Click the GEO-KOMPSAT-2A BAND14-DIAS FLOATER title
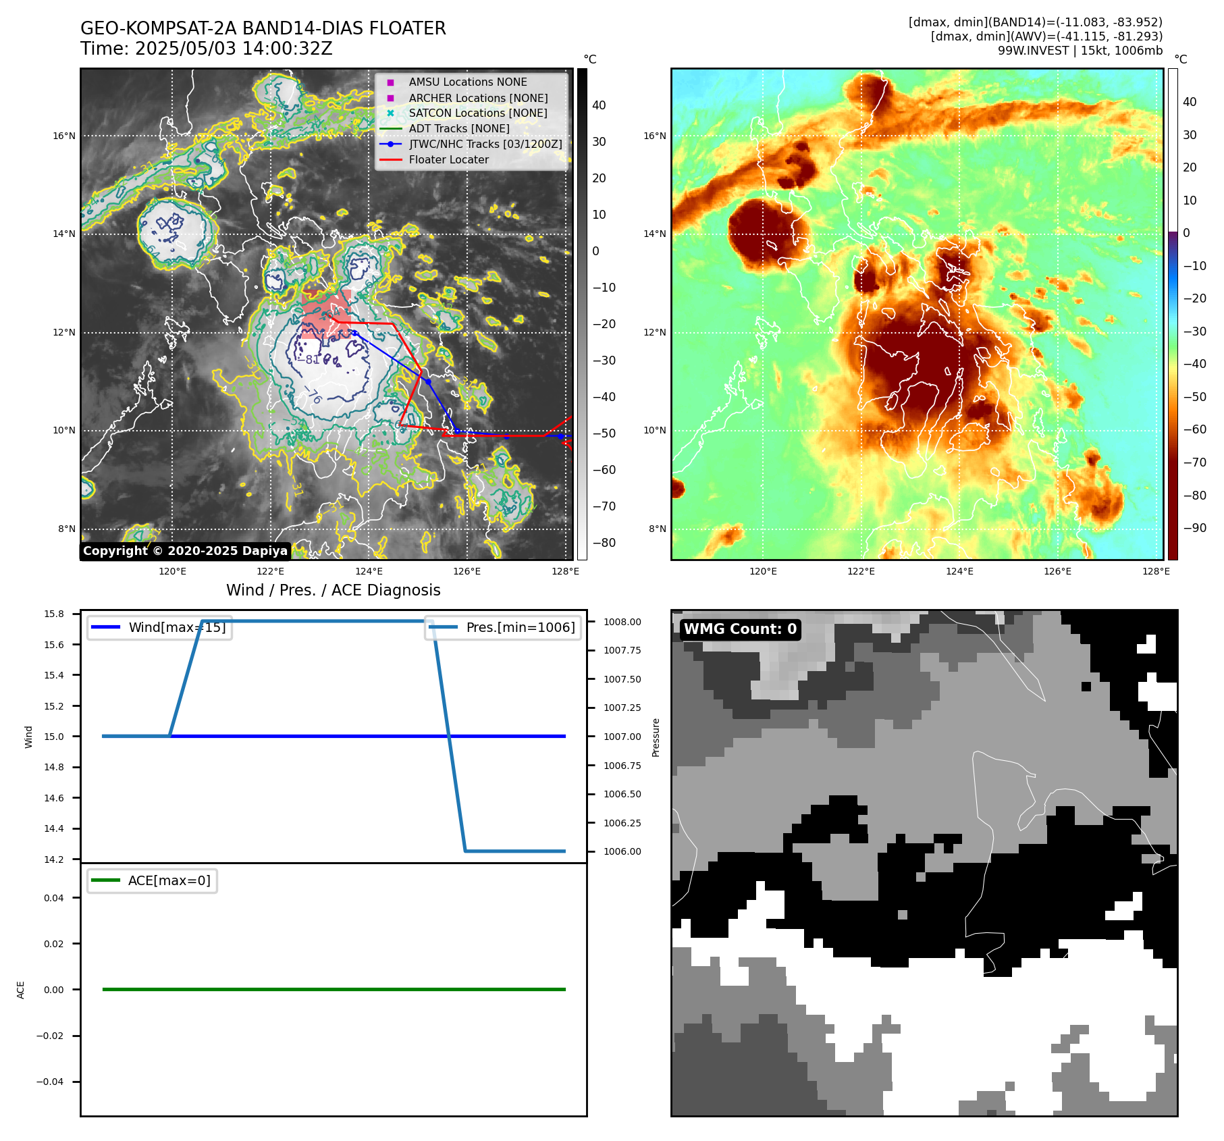Screen dimensions: 1224x1141 [263, 28]
